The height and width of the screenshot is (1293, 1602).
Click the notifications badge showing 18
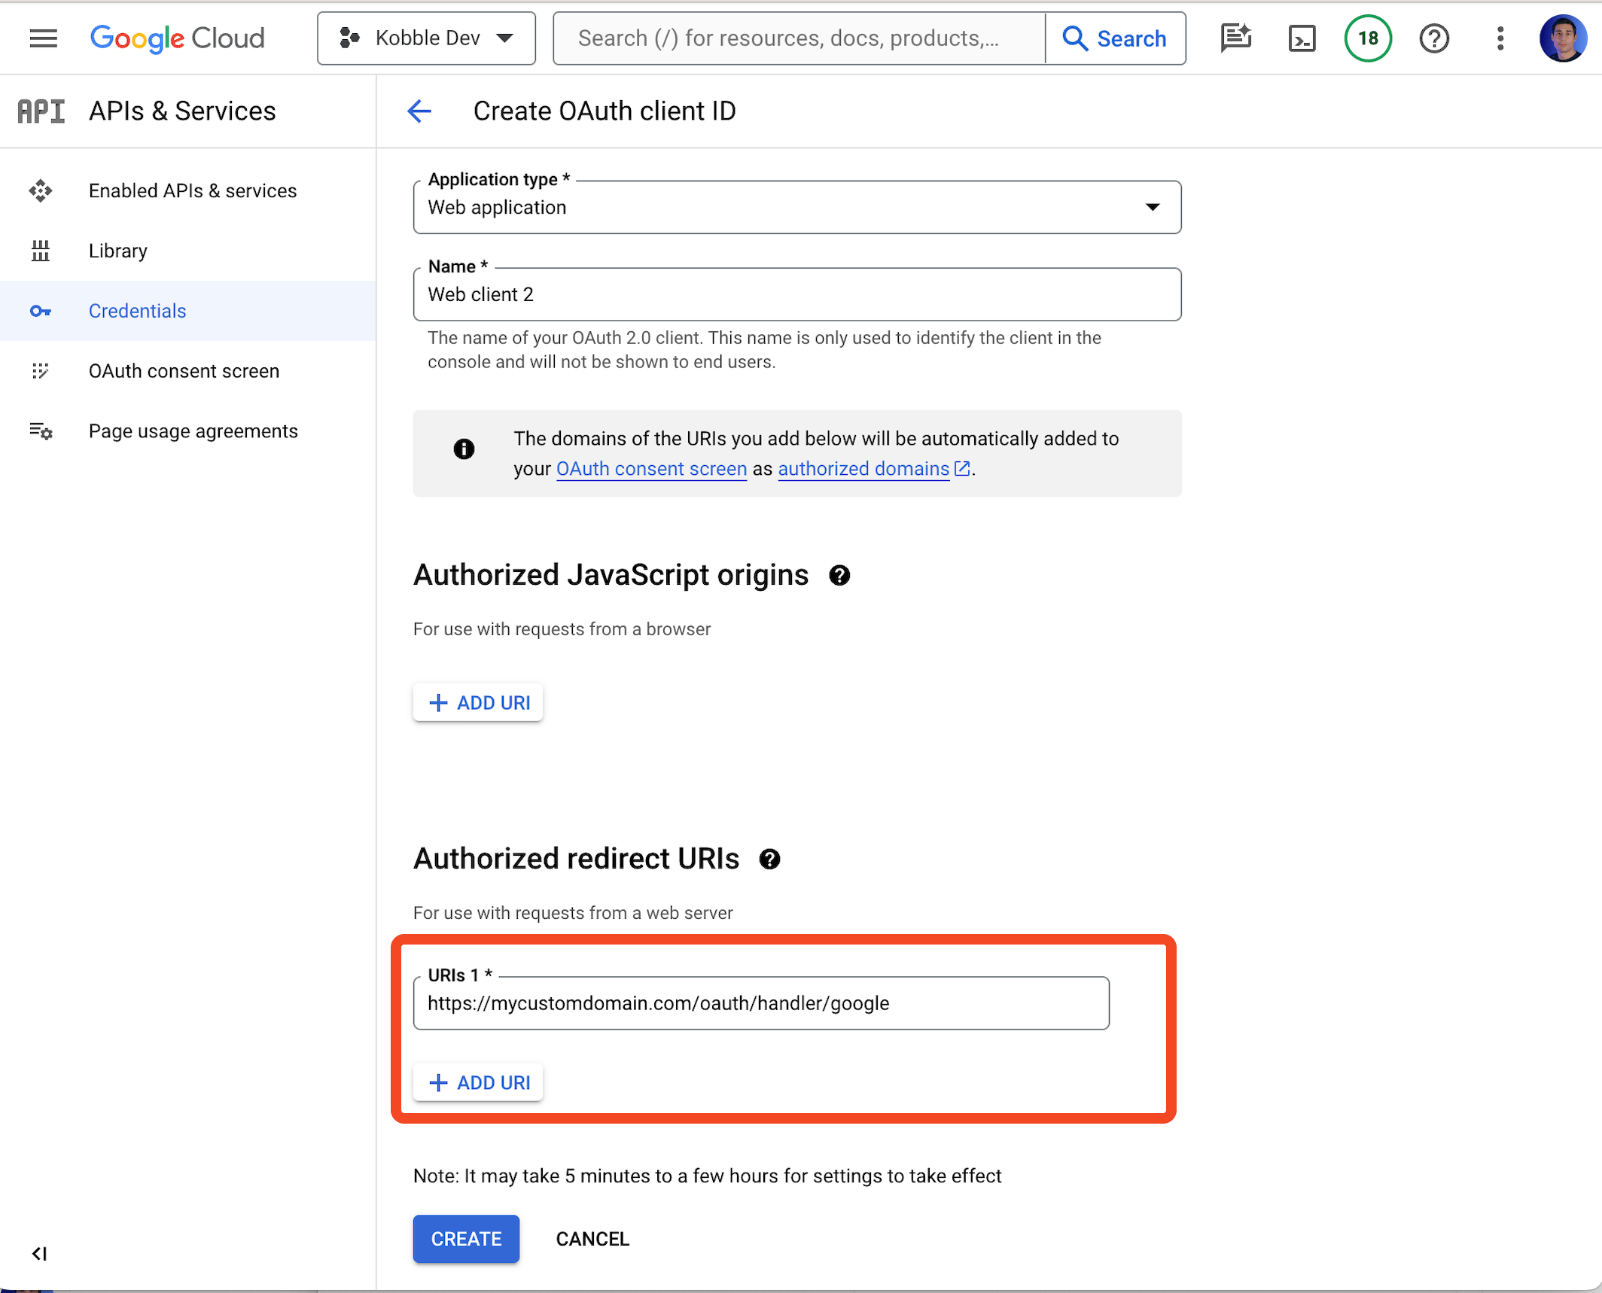point(1368,38)
